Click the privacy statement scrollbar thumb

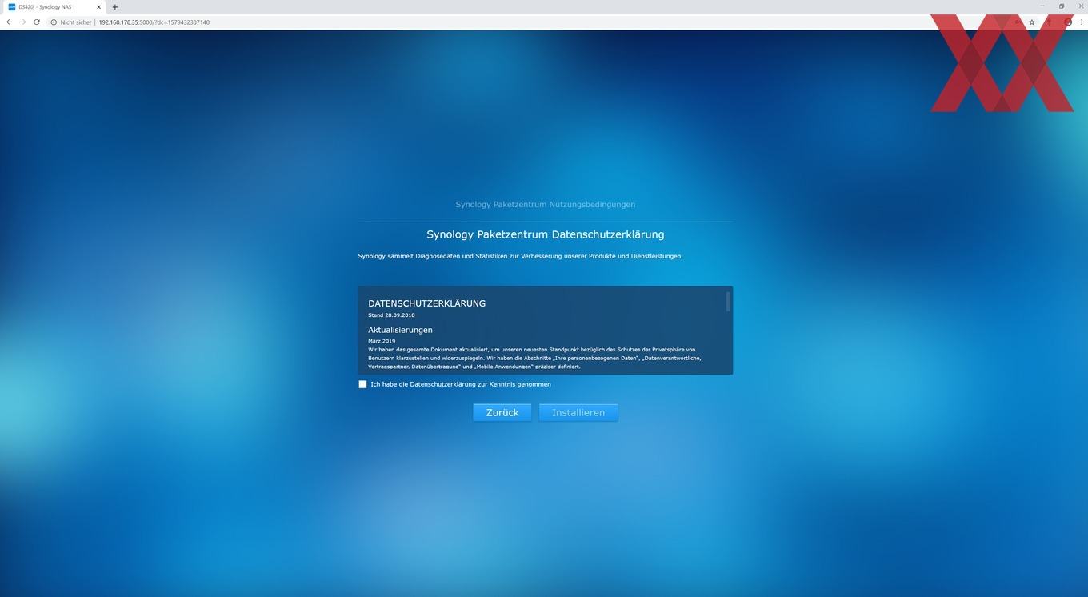728,302
